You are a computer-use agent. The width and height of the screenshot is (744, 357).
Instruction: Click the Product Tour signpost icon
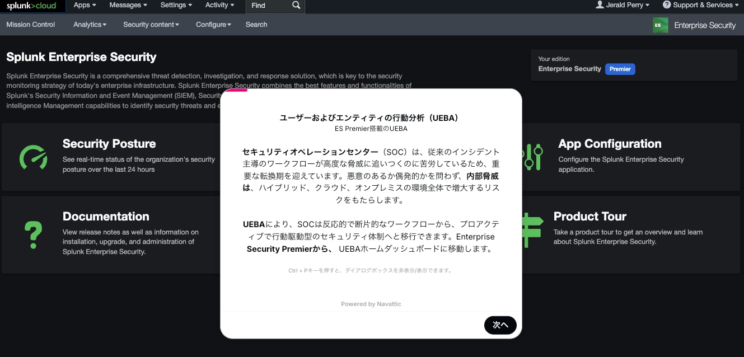pyautogui.click(x=532, y=230)
